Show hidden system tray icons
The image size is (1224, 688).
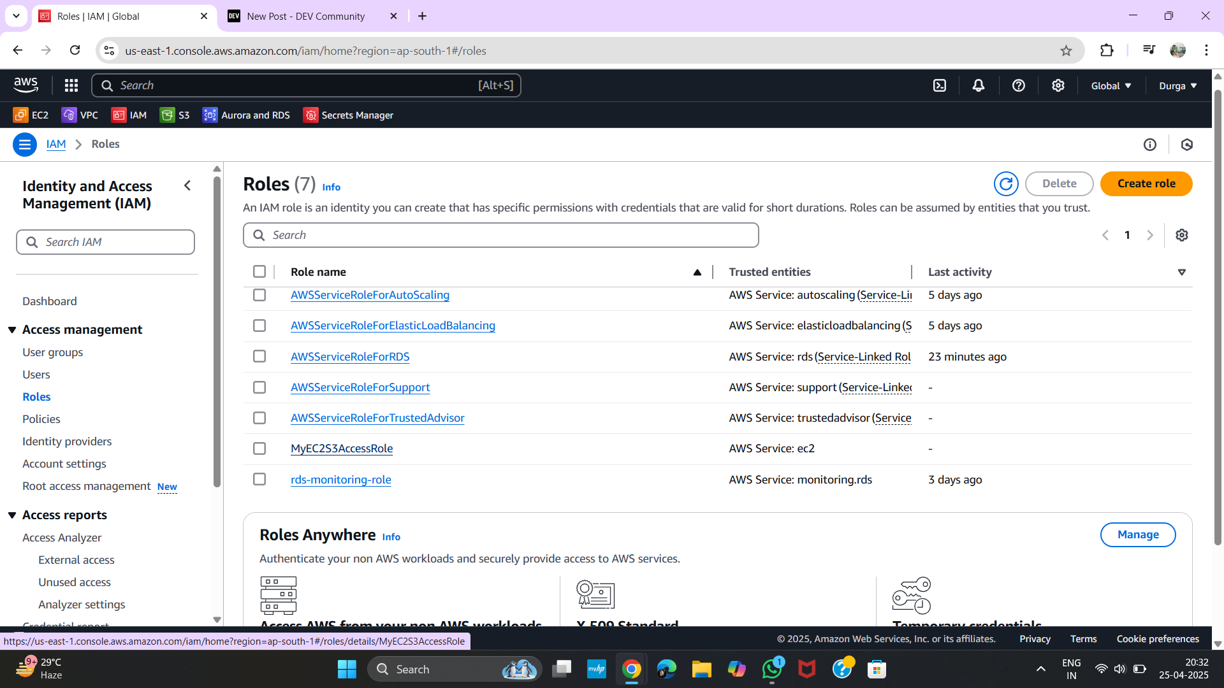click(x=1040, y=669)
